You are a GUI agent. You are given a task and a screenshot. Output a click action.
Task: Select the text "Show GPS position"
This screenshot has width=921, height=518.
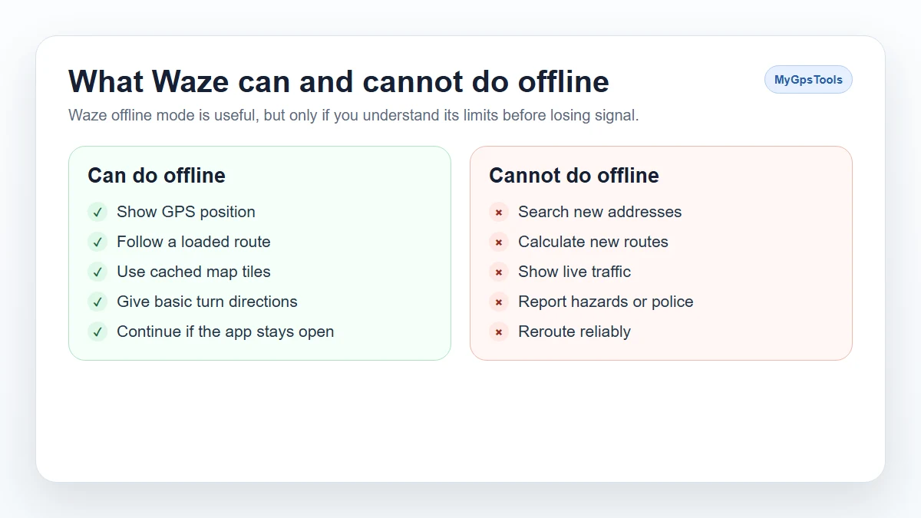click(186, 212)
